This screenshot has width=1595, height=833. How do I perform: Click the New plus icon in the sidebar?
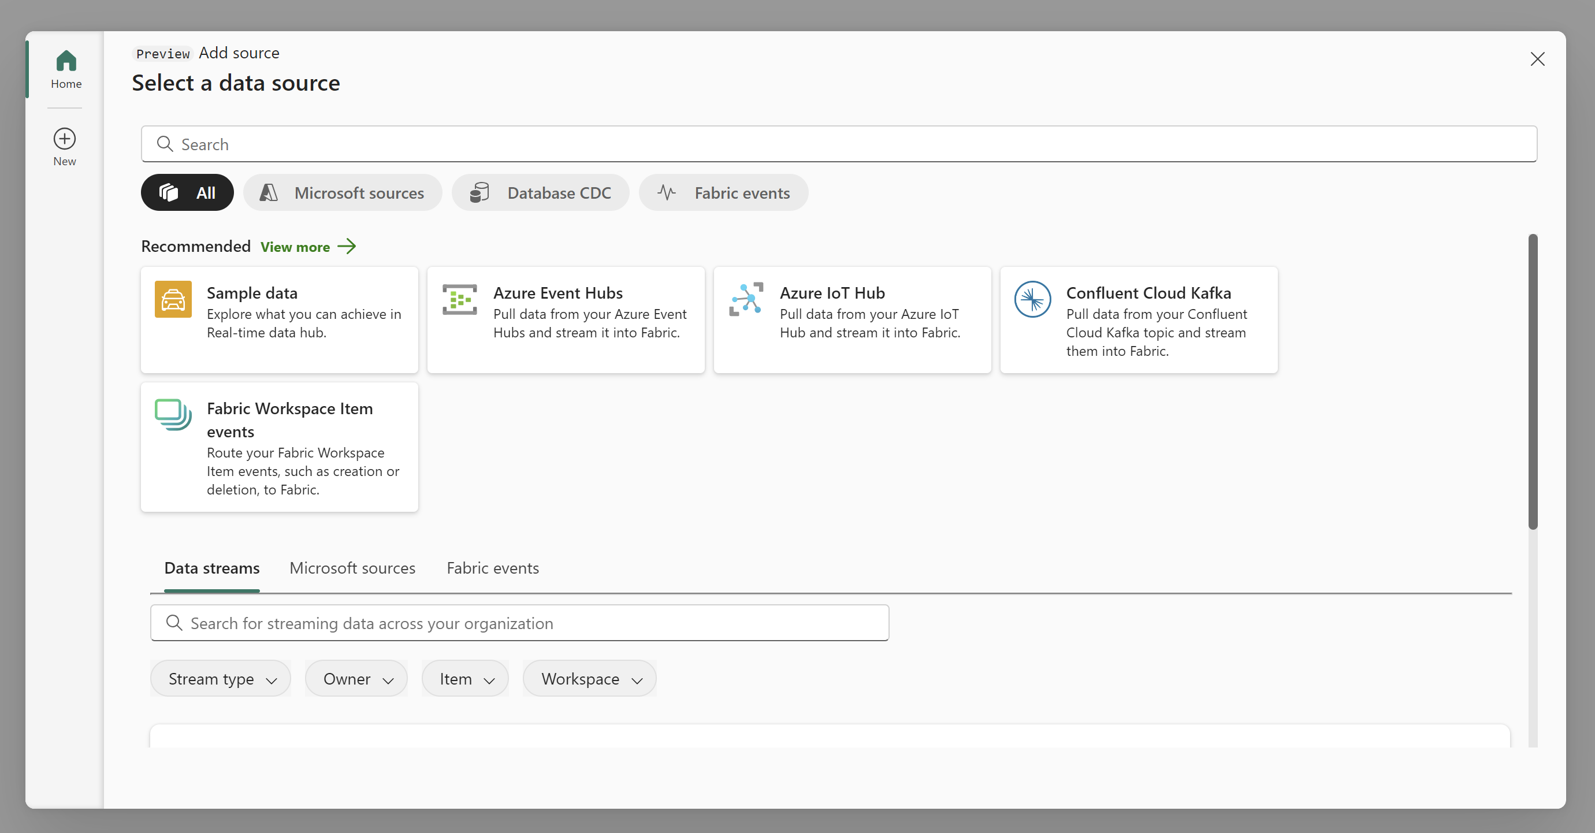tap(64, 139)
